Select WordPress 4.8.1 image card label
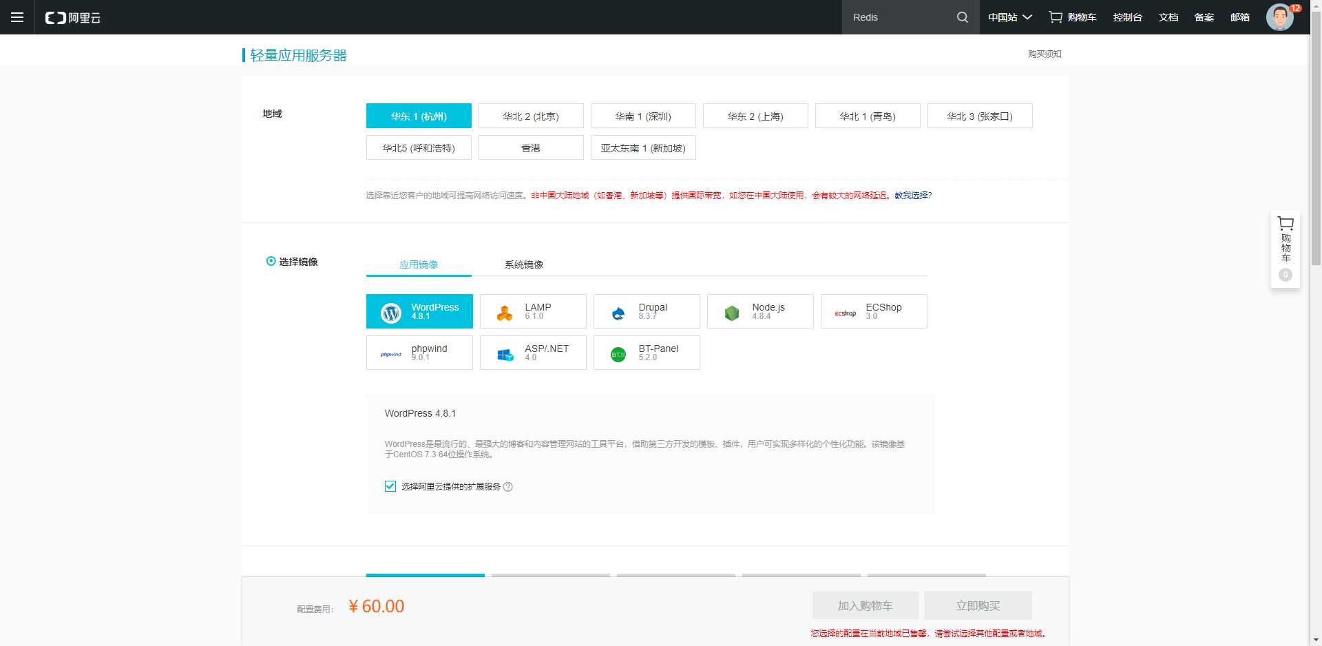 pyautogui.click(x=434, y=311)
